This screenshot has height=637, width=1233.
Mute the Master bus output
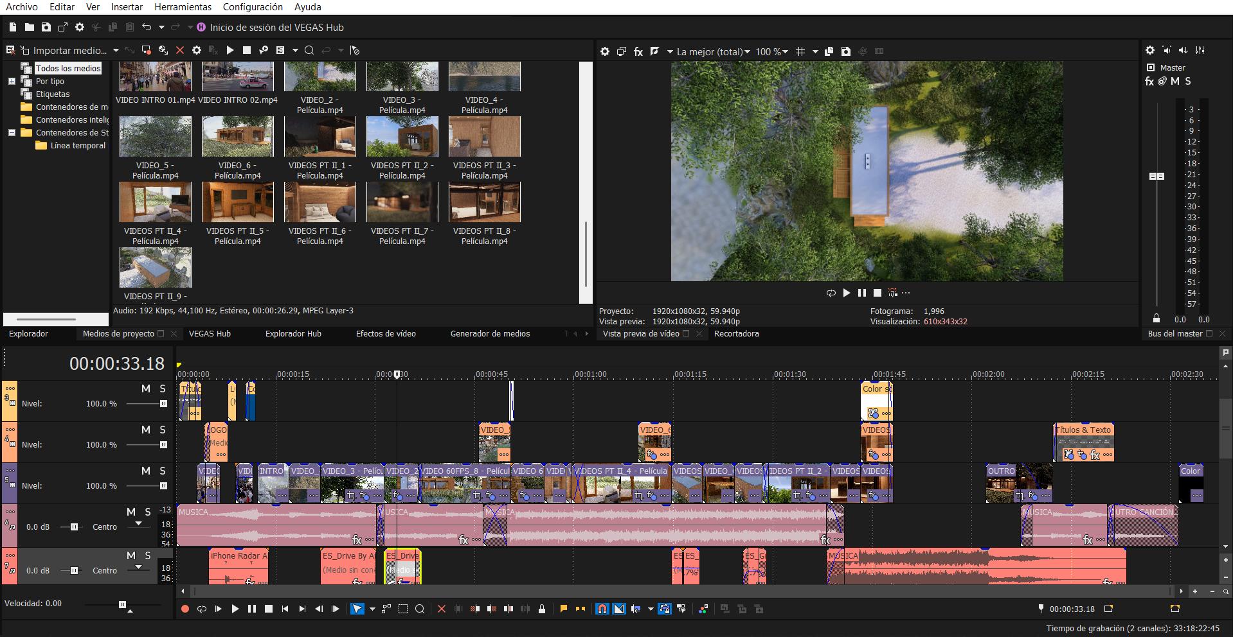(x=1175, y=82)
